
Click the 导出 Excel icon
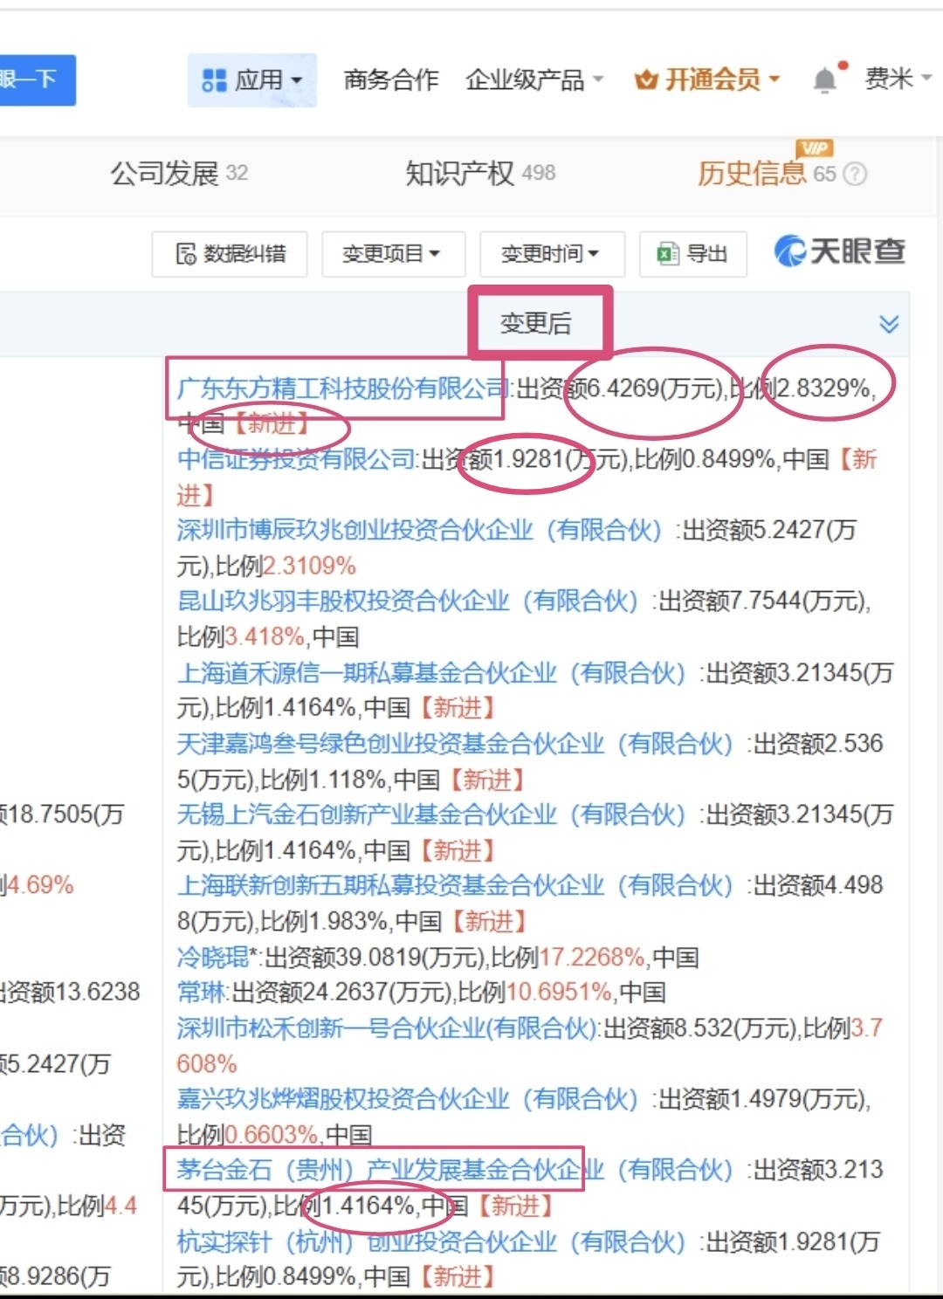coord(668,254)
